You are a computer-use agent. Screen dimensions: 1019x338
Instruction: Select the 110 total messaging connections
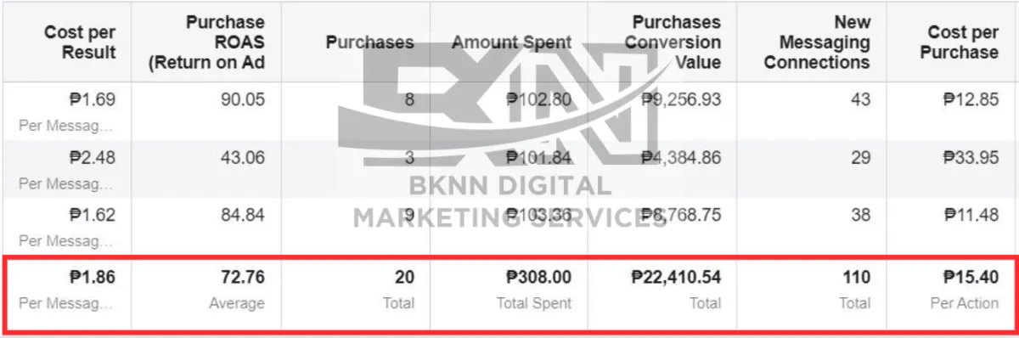(857, 277)
